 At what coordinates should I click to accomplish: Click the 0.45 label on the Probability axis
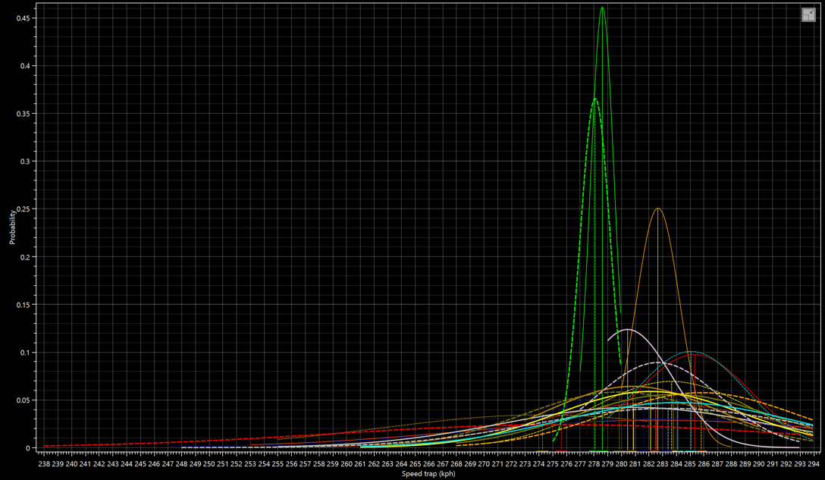23,18
